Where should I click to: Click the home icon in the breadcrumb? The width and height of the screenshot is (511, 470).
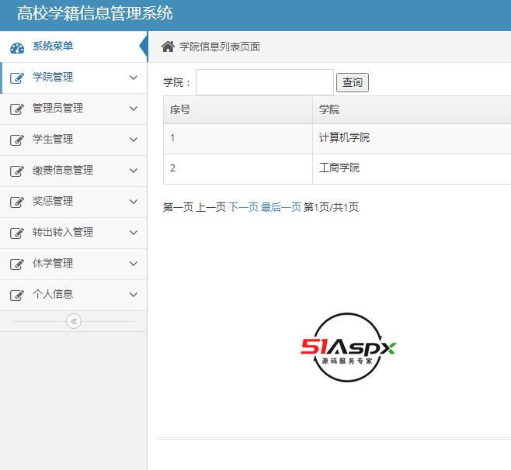(168, 47)
